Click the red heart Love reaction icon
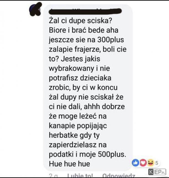This screenshot has width=169, height=178. pyautogui.click(x=143, y=163)
